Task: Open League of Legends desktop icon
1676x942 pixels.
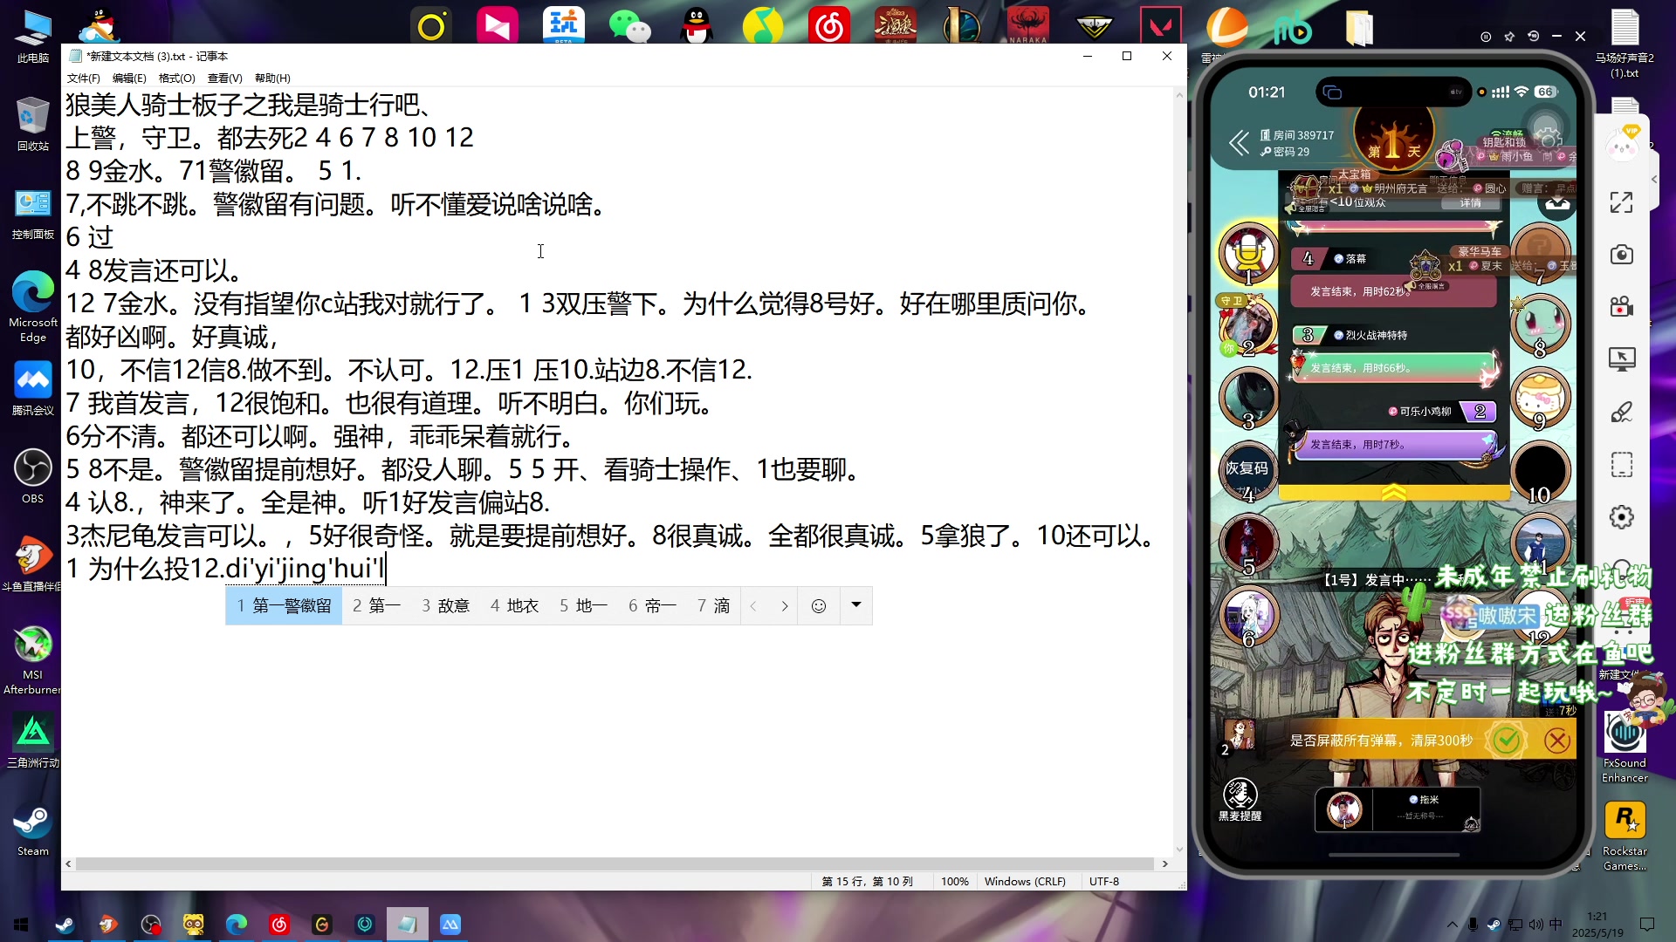Action: tap(962, 25)
